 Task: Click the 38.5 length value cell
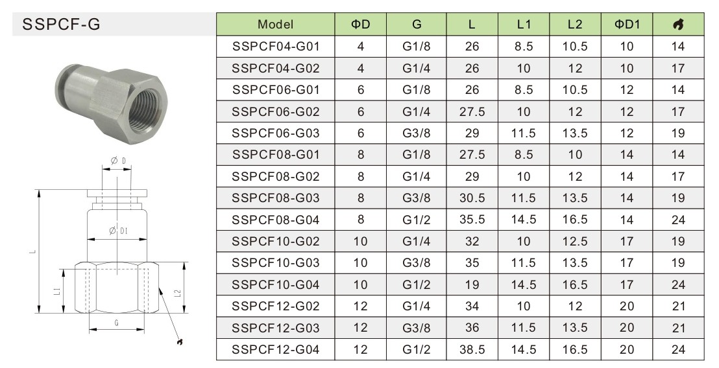click(x=472, y=351)
